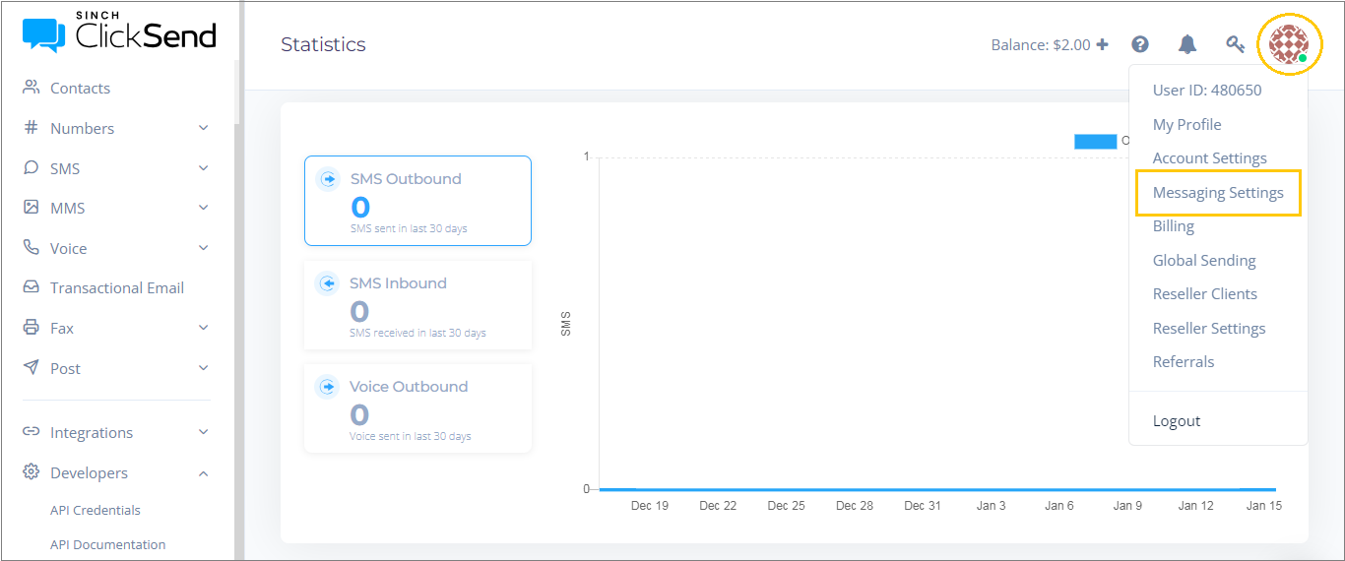Open the user profile avatar menu
1345x561 pixels.
(1288, 43)
